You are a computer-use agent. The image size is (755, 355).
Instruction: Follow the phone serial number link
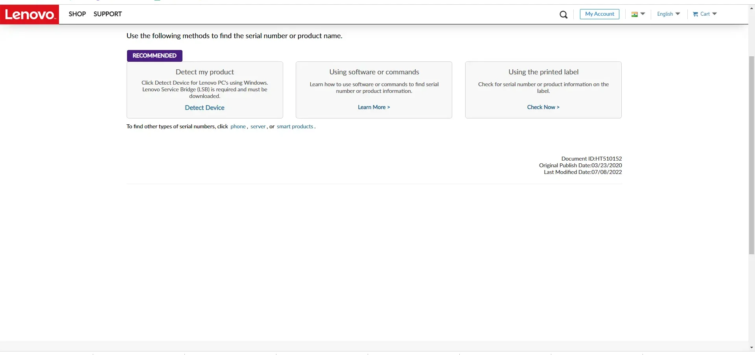pos(238,126)
